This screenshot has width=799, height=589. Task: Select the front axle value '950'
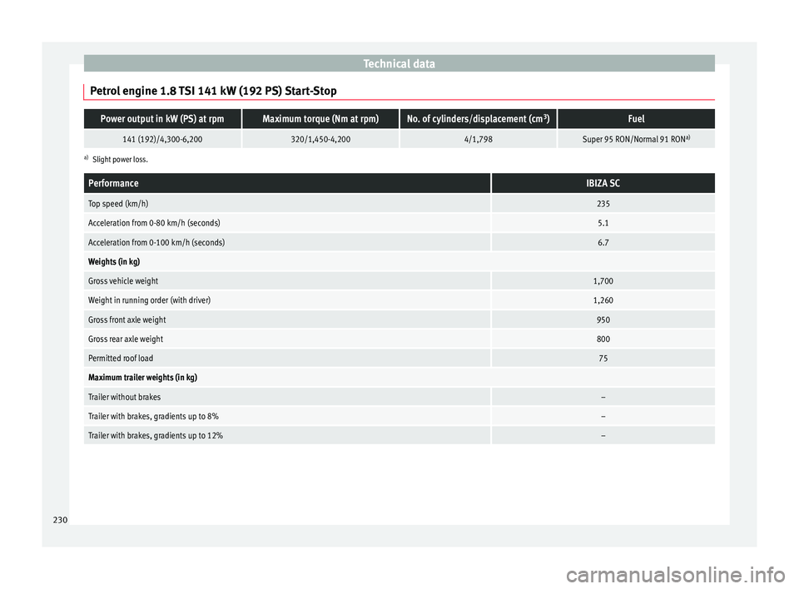point(603,320)
